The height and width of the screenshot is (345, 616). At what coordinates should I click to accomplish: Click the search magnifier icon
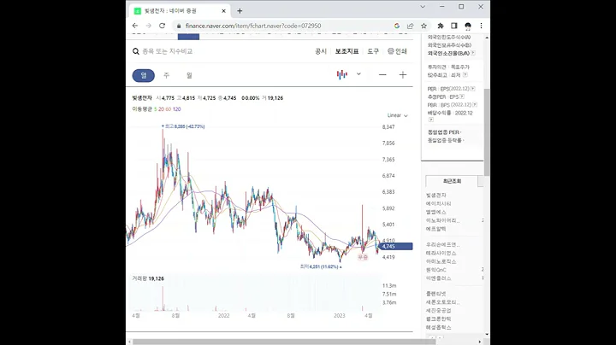[x=136, y=51]
